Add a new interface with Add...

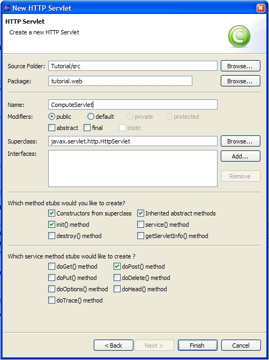(241, 156)
